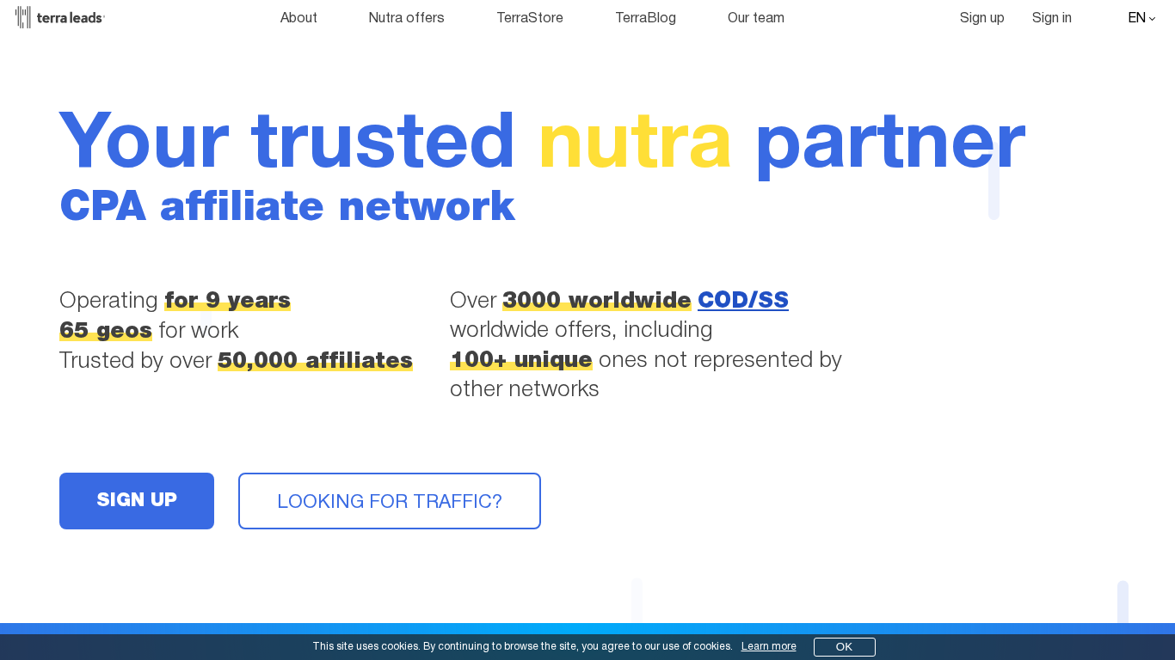Click the LOOKING FOR TRAFFIC? button
Image resolution: width=1175 pixels, height=660 pixels.
pyautogui.click(x=389, y=501)
